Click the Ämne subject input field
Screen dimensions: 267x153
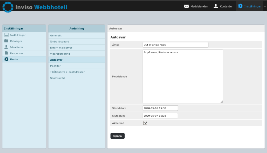coord(175,45)
